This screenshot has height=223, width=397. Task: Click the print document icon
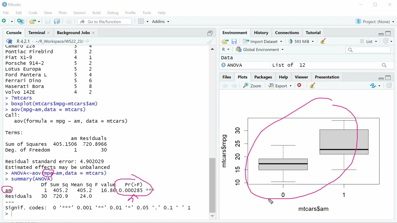coord(69,21)
